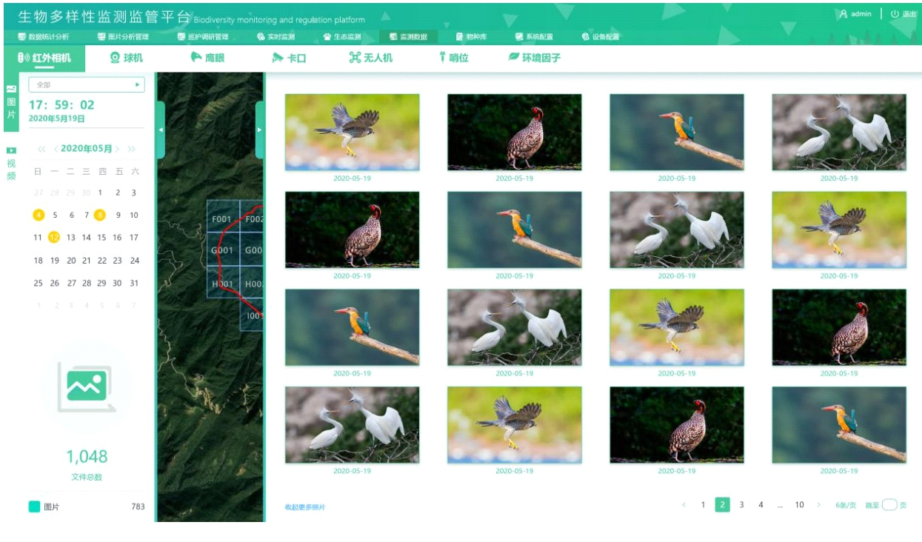Open the top-row kingfisher photo

tap(676, 133)
